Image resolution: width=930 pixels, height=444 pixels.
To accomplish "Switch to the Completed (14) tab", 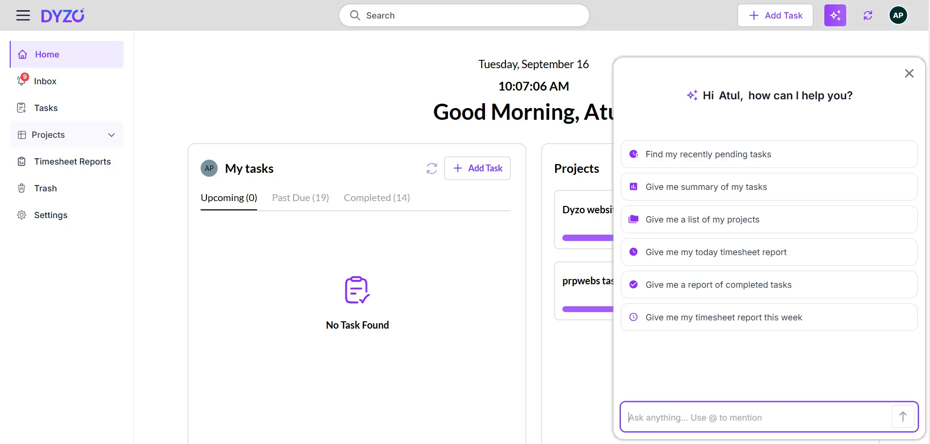I will (x=376, y=198).
